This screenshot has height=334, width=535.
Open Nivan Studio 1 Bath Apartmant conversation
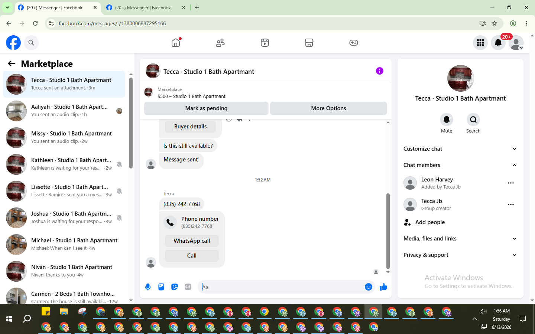tap(64, 271)
